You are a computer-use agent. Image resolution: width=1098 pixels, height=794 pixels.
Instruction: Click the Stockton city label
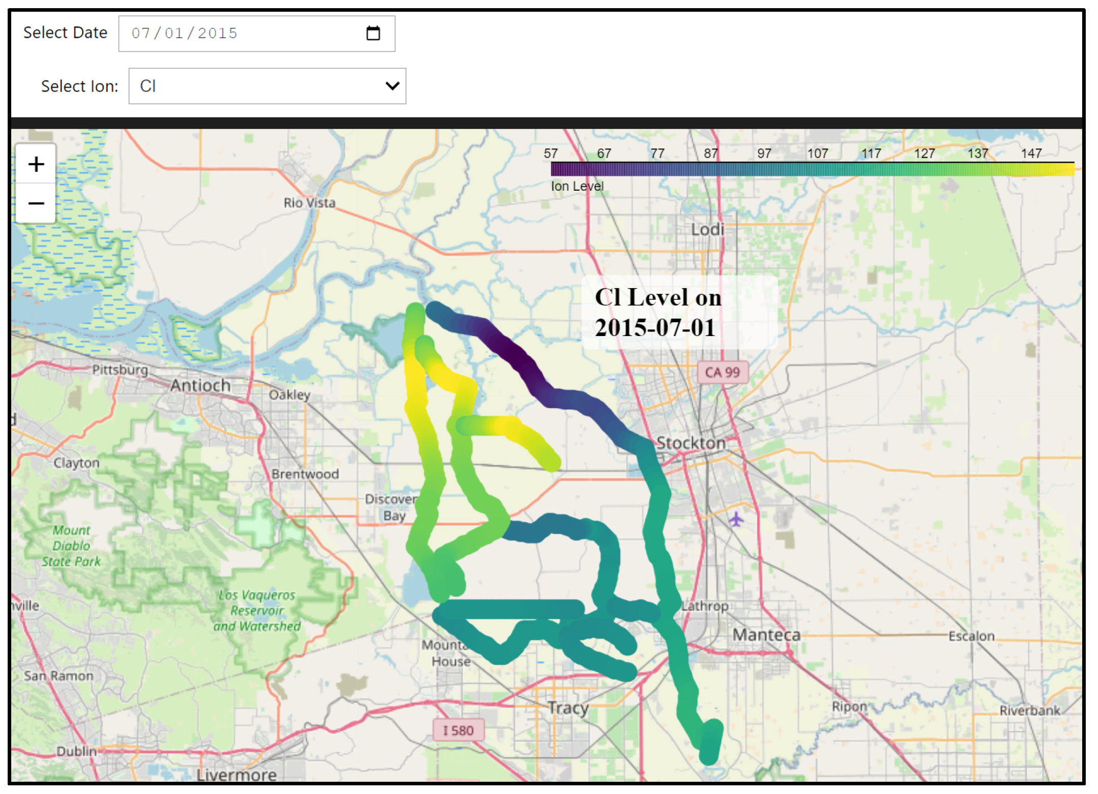(x=691, y=443)
